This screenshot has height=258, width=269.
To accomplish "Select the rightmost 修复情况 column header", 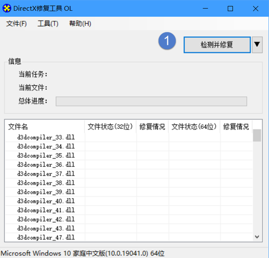I will coord(236,127).
